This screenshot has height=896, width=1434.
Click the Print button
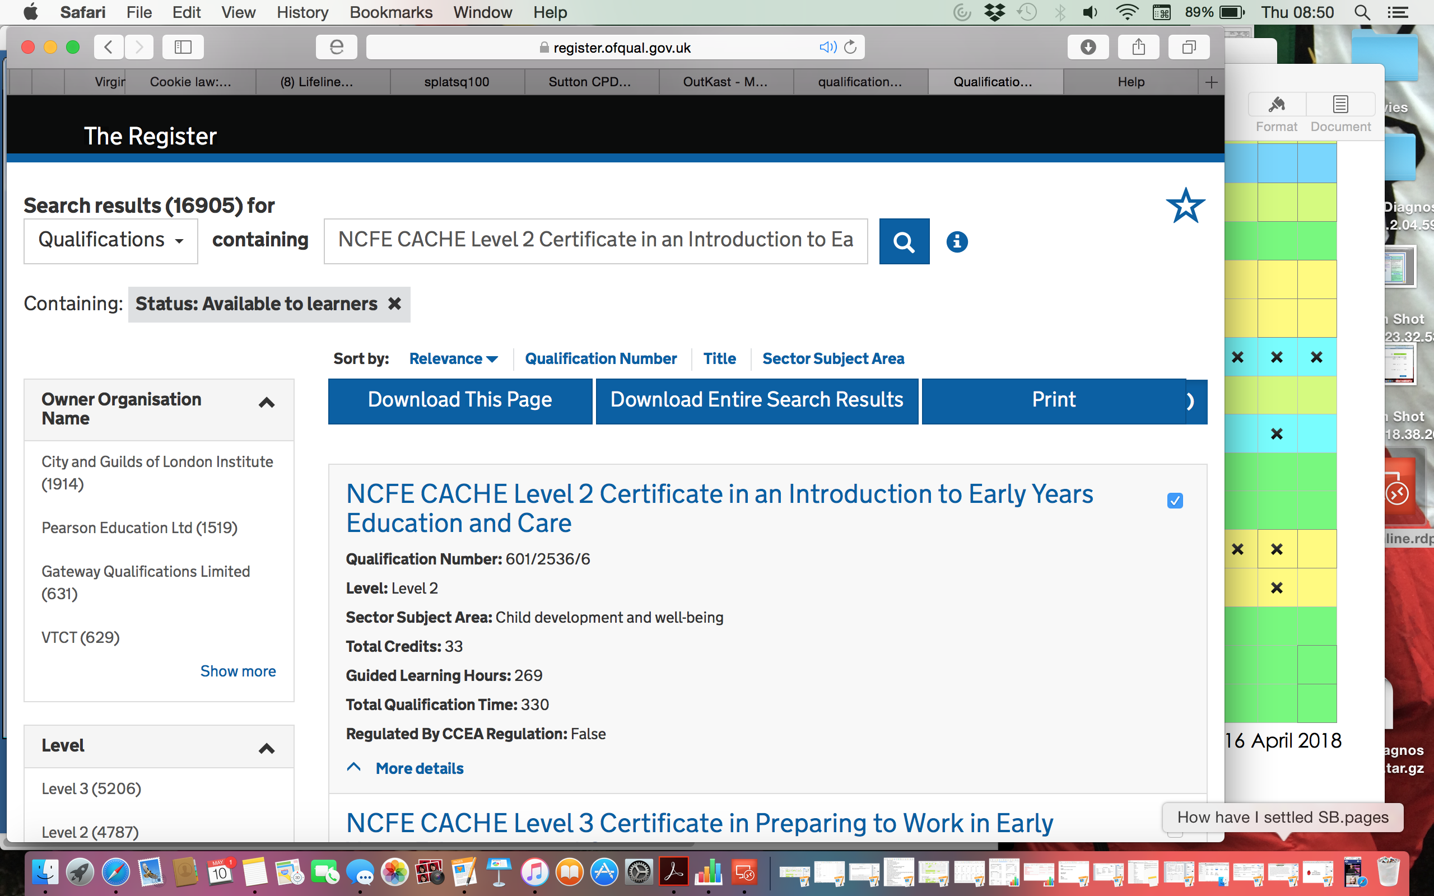[1054, 401]
